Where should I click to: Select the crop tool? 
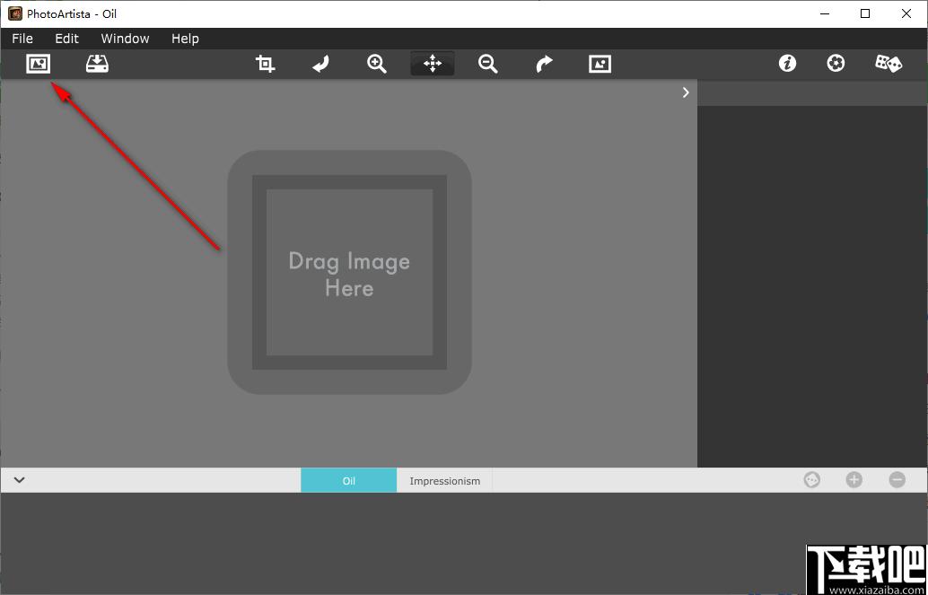[265, 64]
